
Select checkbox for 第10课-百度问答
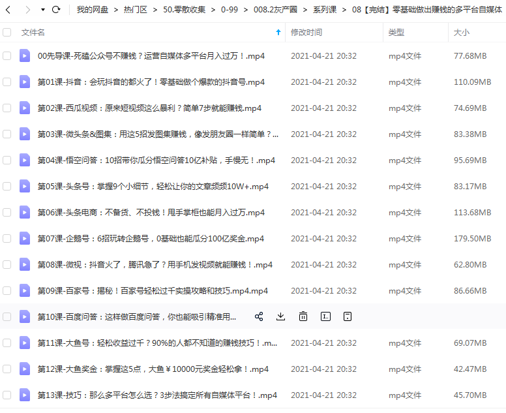(7, 317)
